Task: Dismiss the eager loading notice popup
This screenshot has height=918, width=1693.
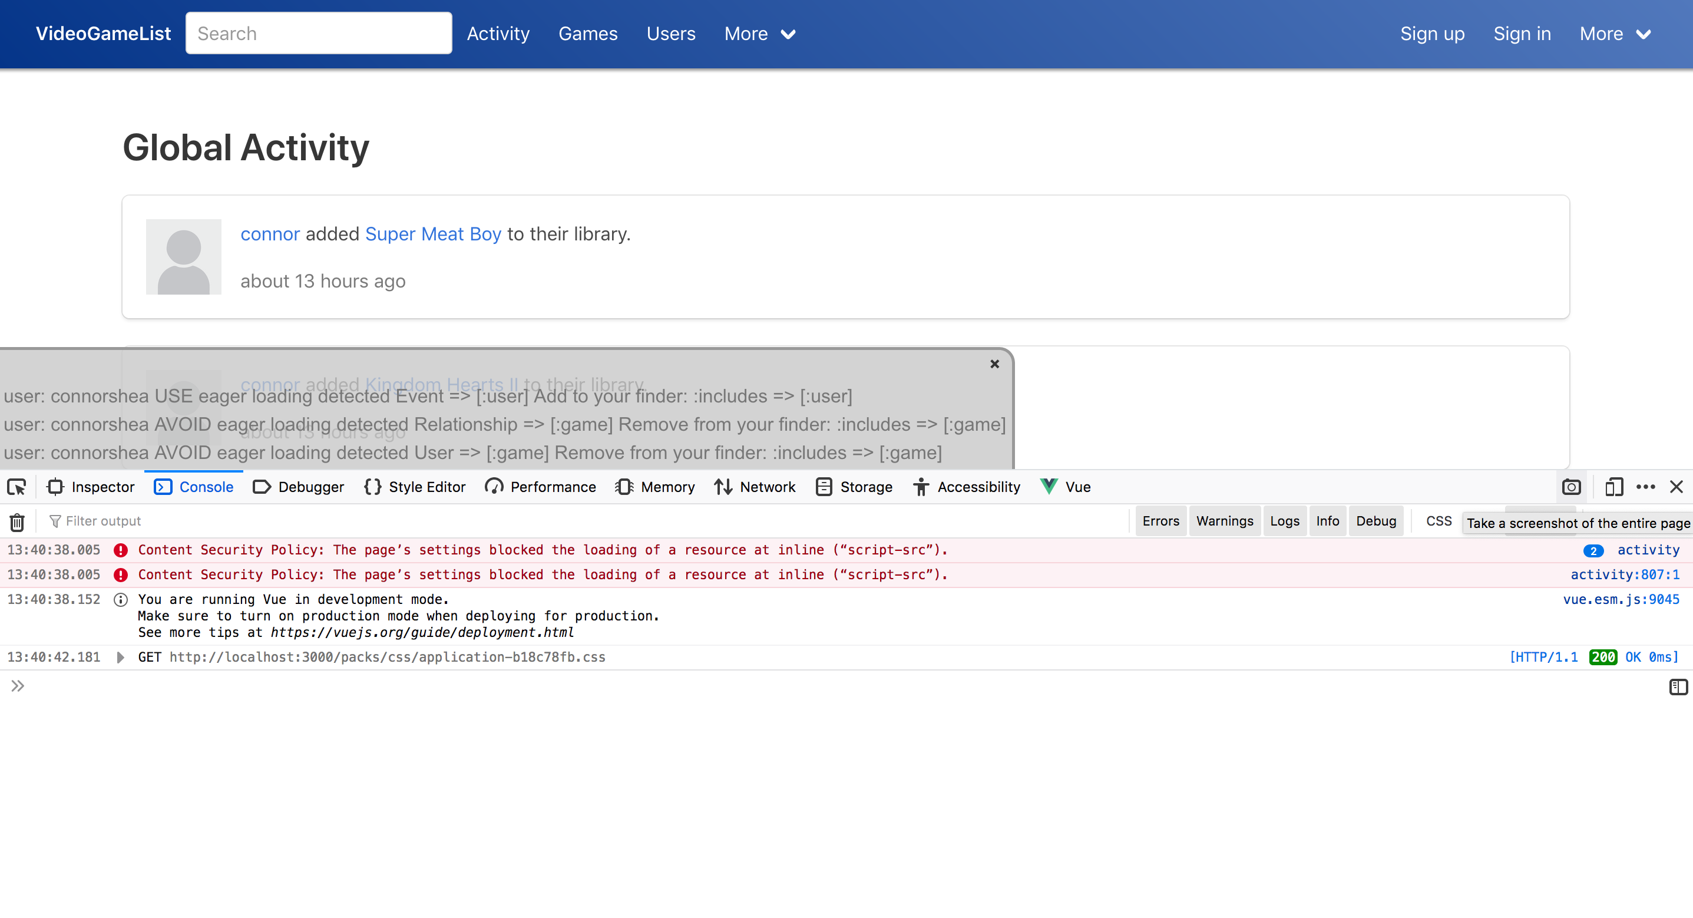Action: pos(994,364)
